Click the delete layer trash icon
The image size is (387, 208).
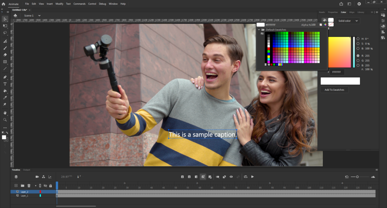tap(29, 186)
